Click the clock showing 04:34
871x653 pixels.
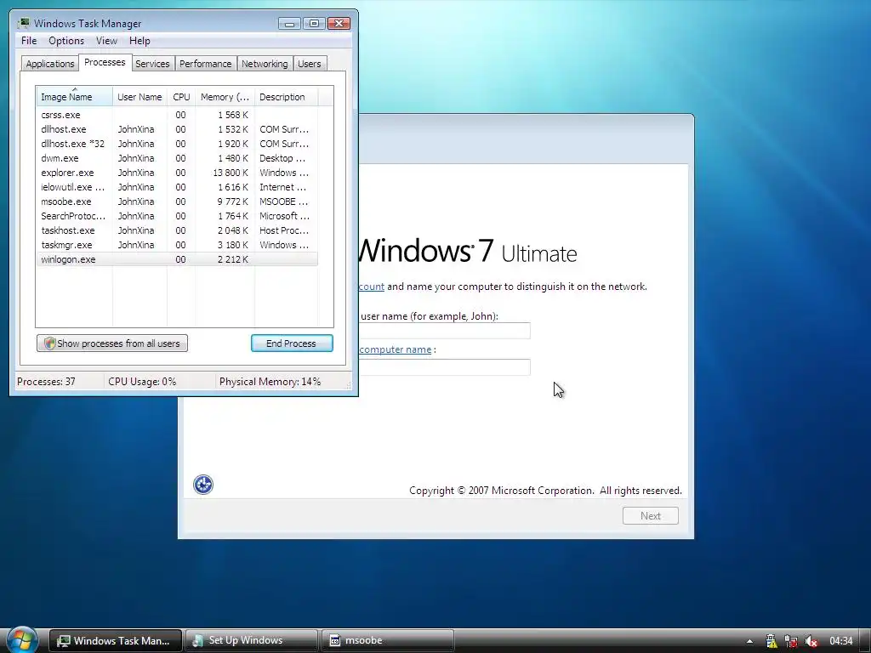tap(840, 641)
